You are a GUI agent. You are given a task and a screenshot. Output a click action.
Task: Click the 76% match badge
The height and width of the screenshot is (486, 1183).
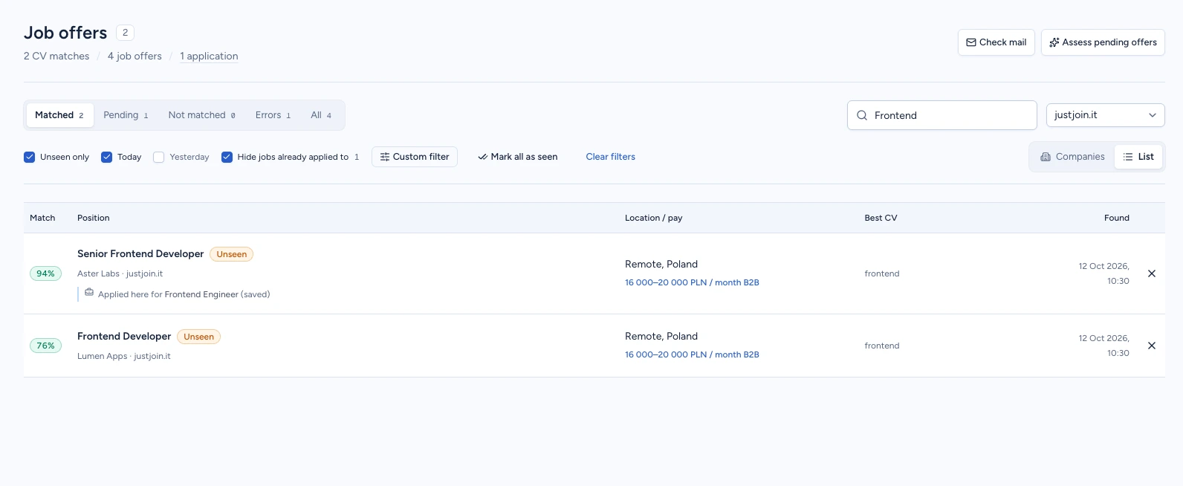pyautogui.click(x=45, y=346)
